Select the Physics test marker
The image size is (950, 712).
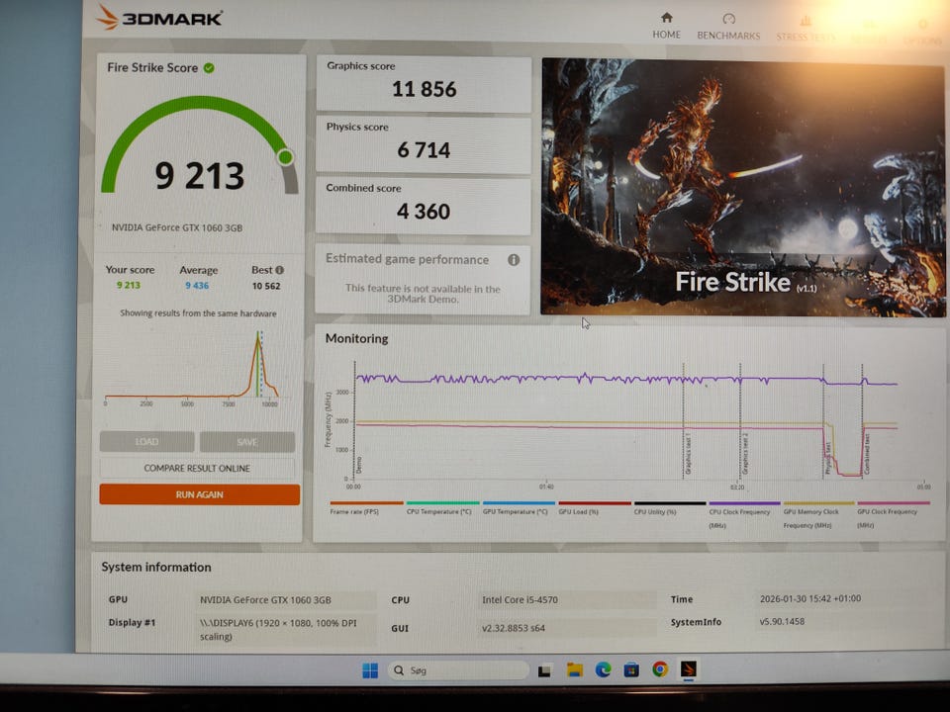pos(828,458)
